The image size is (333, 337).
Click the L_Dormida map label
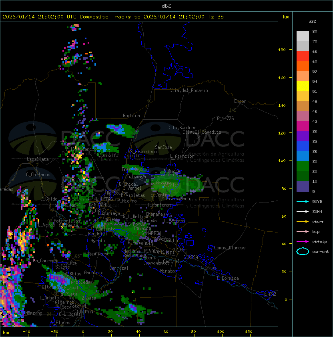click(x=228, y=278)
